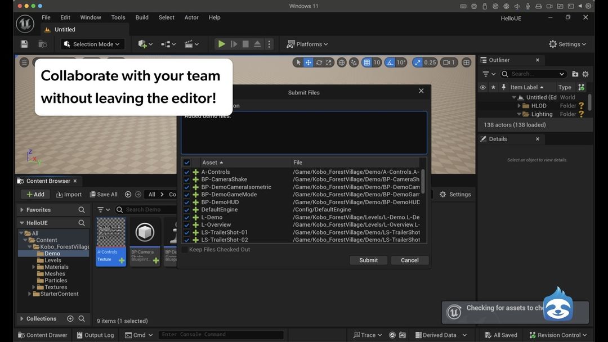Open the Window menu
Image resolution: width=608 pixels, height=342 pixels.
[90, 17]
